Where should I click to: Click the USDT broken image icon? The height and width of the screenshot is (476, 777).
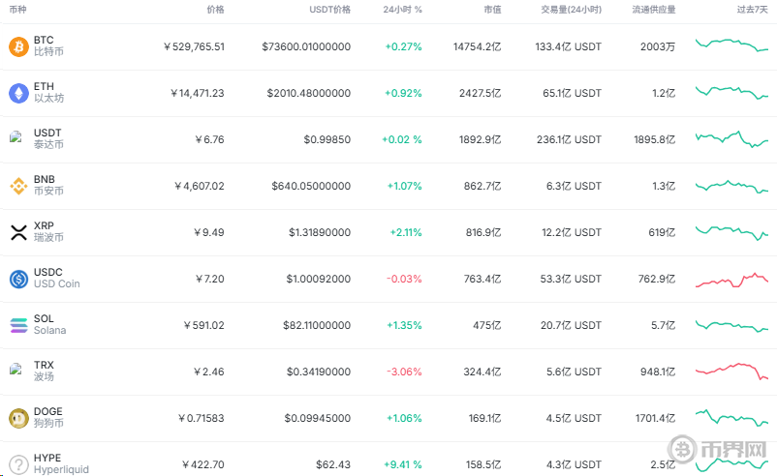16,136
